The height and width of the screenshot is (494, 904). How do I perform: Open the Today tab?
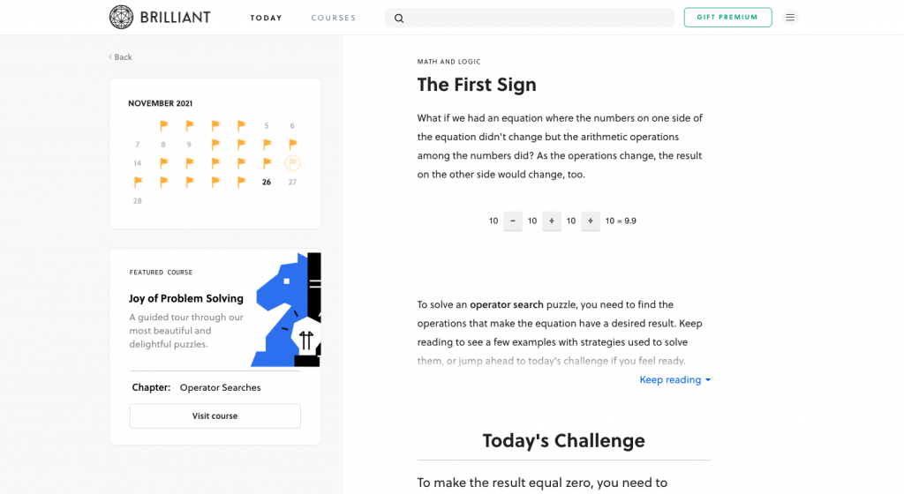[266, 18]
